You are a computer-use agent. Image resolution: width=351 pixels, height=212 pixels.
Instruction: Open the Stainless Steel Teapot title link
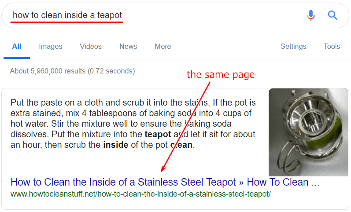(165, 182)
